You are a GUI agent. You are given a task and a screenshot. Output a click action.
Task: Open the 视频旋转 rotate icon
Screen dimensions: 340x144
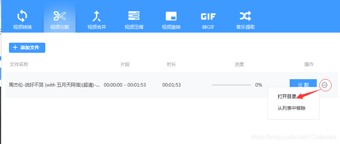[x=171, y=16]
